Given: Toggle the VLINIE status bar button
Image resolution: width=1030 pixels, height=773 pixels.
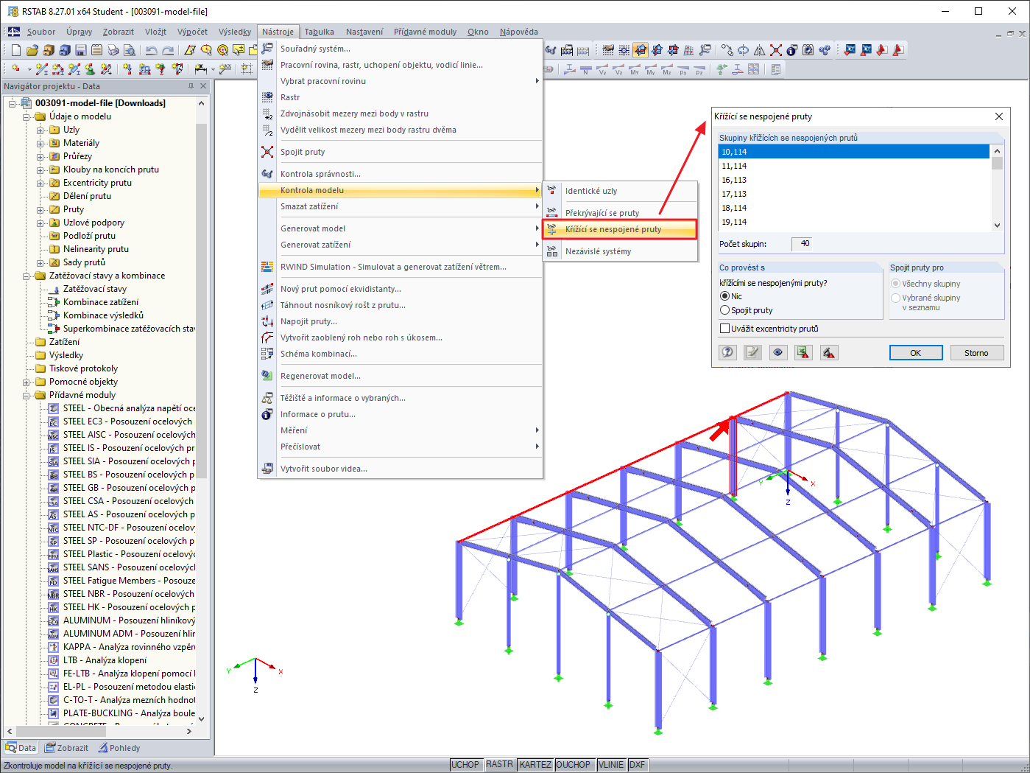Looking at the screenshot, I should tap(611, 765).
